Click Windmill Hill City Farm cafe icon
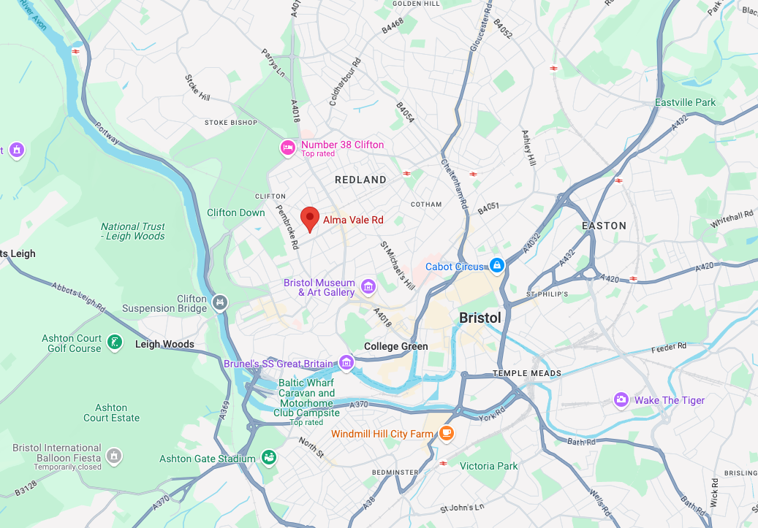 click(x=446, y=433)
